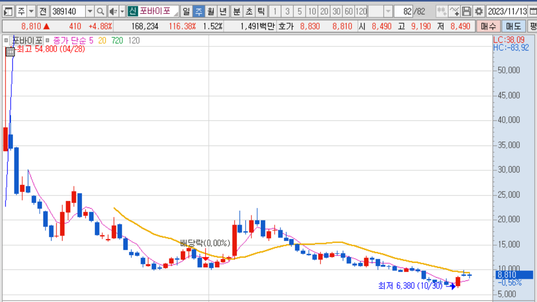Screen dimensions: 537x302
Task: Click the 120 moving average legend
Action: (x=134, y=40)
